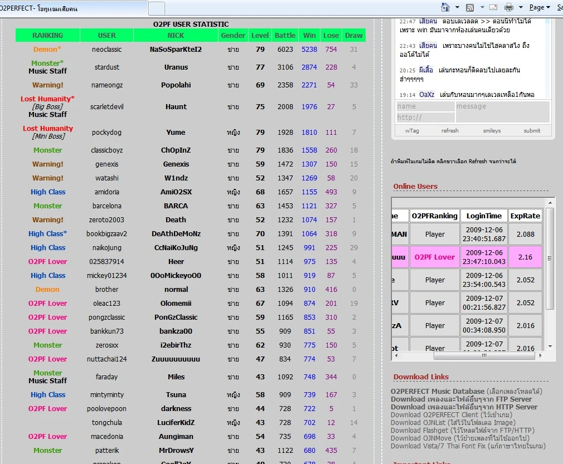Expand the Print dropdown arrow
563x464 pixels.
(x=521, y=7)
